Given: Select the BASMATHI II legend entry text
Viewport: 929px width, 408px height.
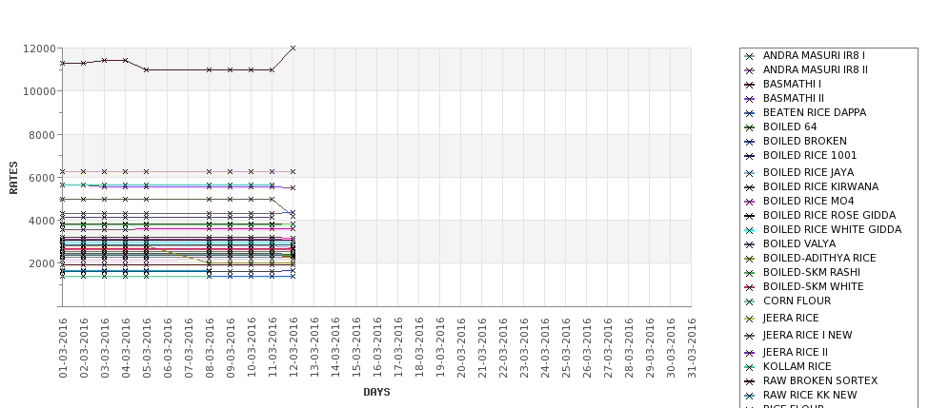Looking at the screenshot, I should click(794, 98).
